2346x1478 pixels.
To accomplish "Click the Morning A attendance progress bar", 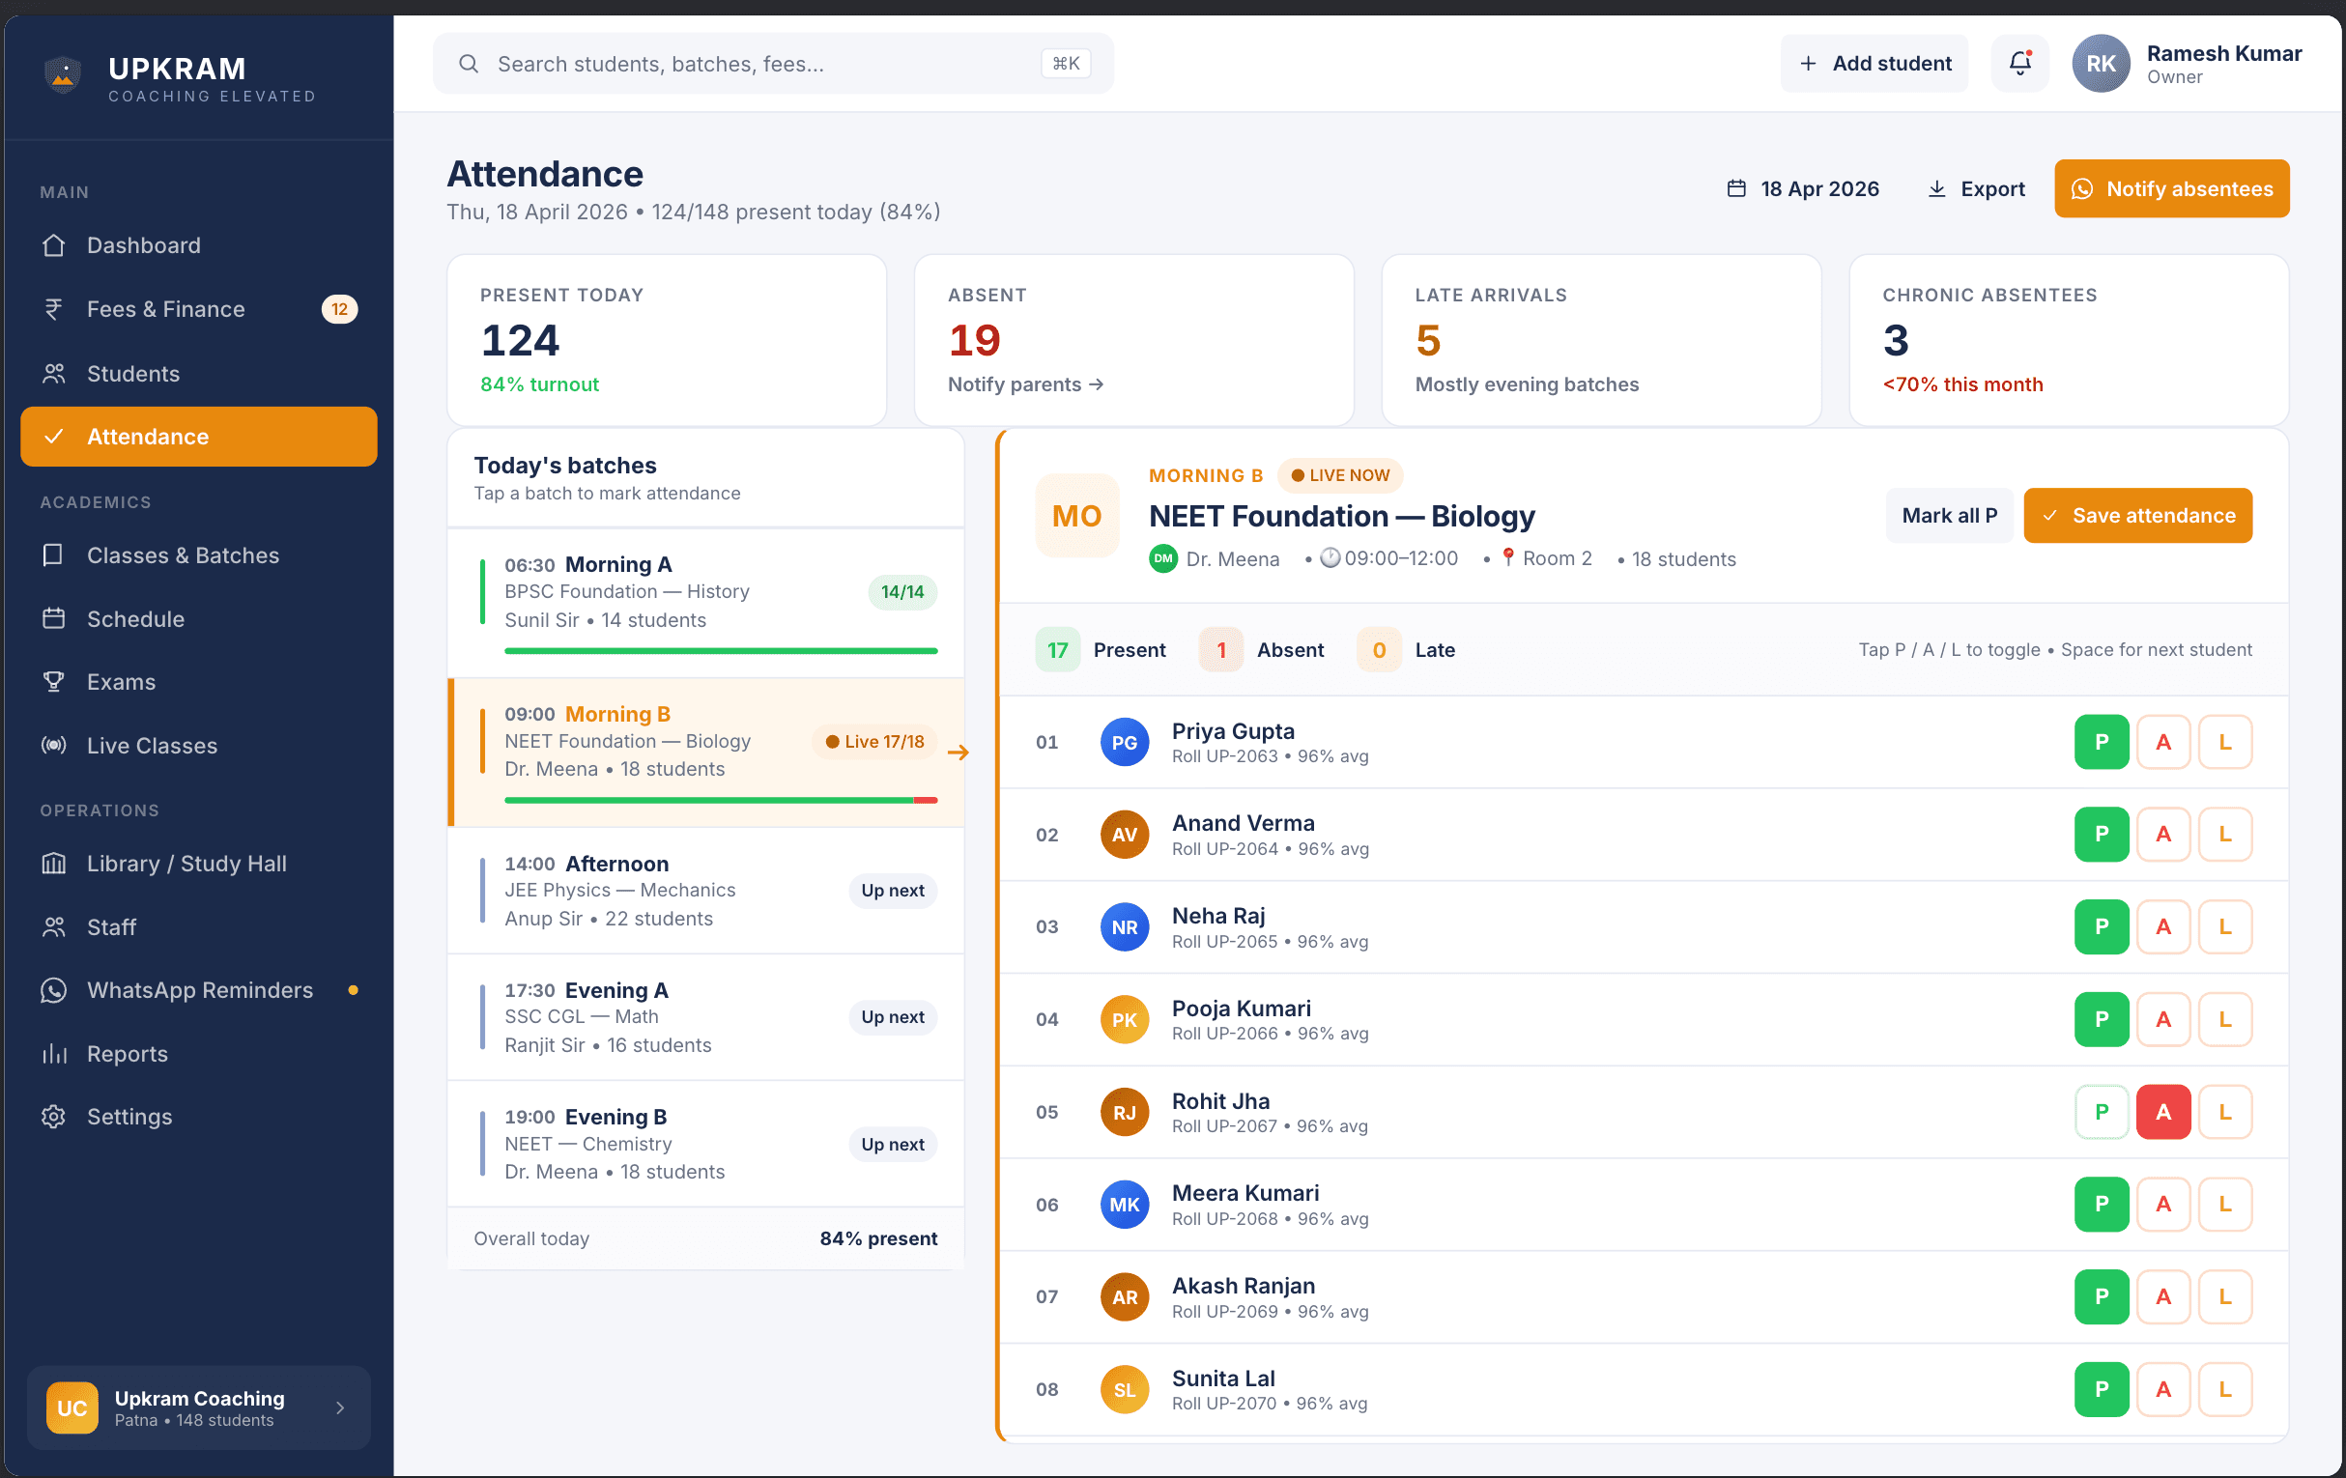I will (x=720, y=649).
